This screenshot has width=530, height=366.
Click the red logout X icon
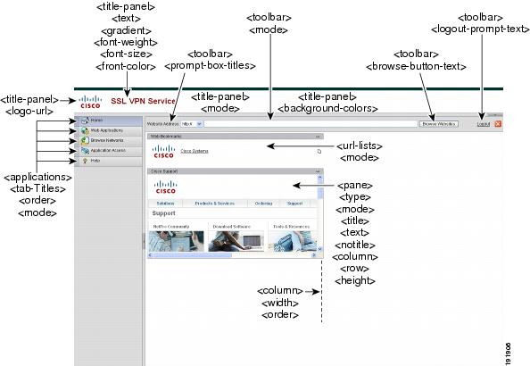(498, 124)
